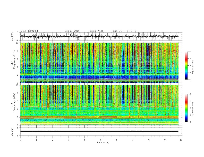The height and width of the screenshot is (157, 204).
Task: Click the ch.2 "Frequency (kHz)" axis title
Action: (14, 102)
